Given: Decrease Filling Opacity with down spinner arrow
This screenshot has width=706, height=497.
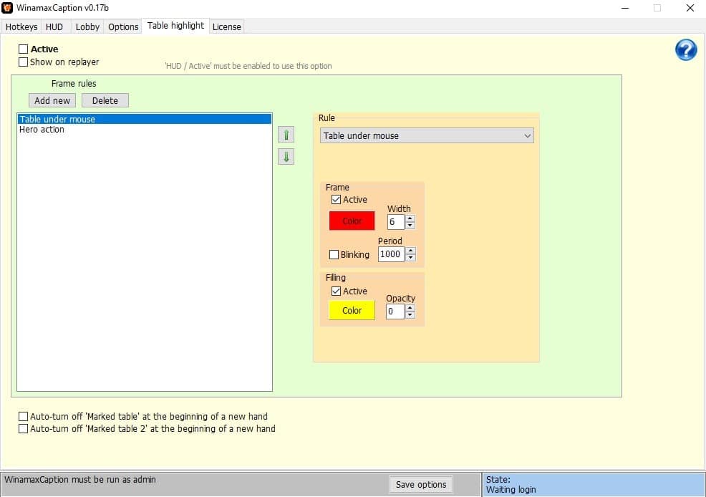Looking at the screenshot, I should [x=410, y=314].
